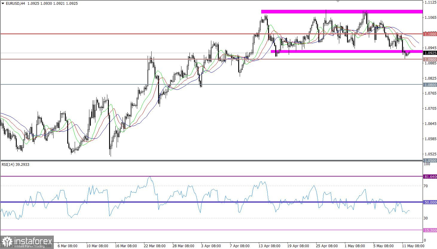The width and height of the screenshot is (437, 249).
Task: Click the 3 Apr 08:00 time label
Action: (x=211, y=246)
